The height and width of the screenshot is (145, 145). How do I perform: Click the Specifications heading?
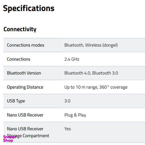tap(29, 9)
